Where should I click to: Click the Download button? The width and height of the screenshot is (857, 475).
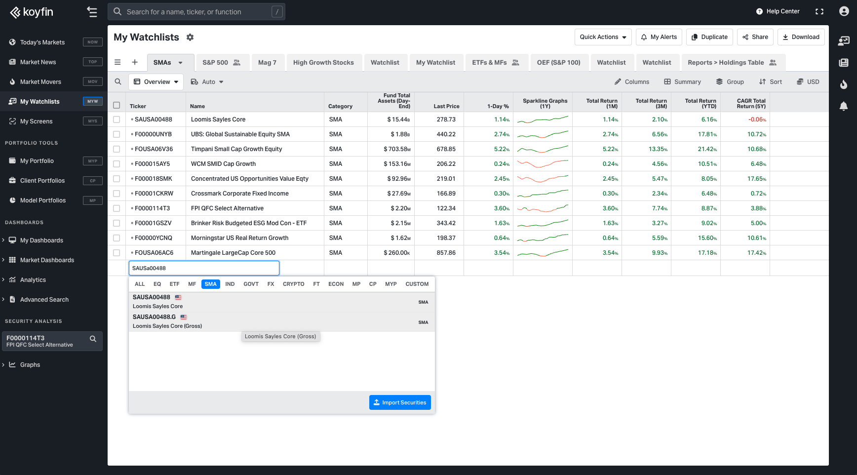coord(801,37)
